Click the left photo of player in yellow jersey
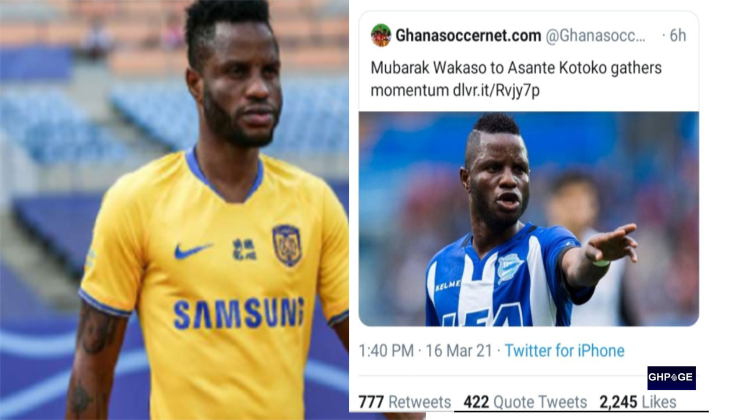 click(175, 210)
